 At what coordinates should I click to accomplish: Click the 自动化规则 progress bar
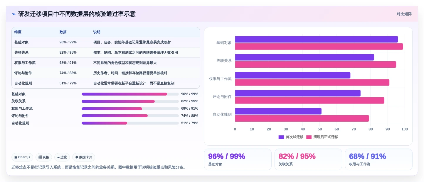click(x=130, y=123)
